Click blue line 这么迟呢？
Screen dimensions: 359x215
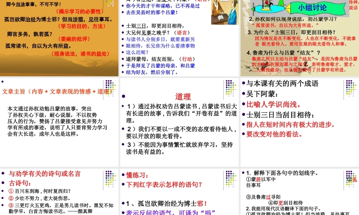tap(137, 52)
